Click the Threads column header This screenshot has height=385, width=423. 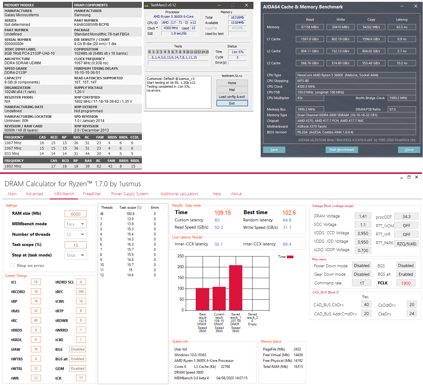[107, 208]
